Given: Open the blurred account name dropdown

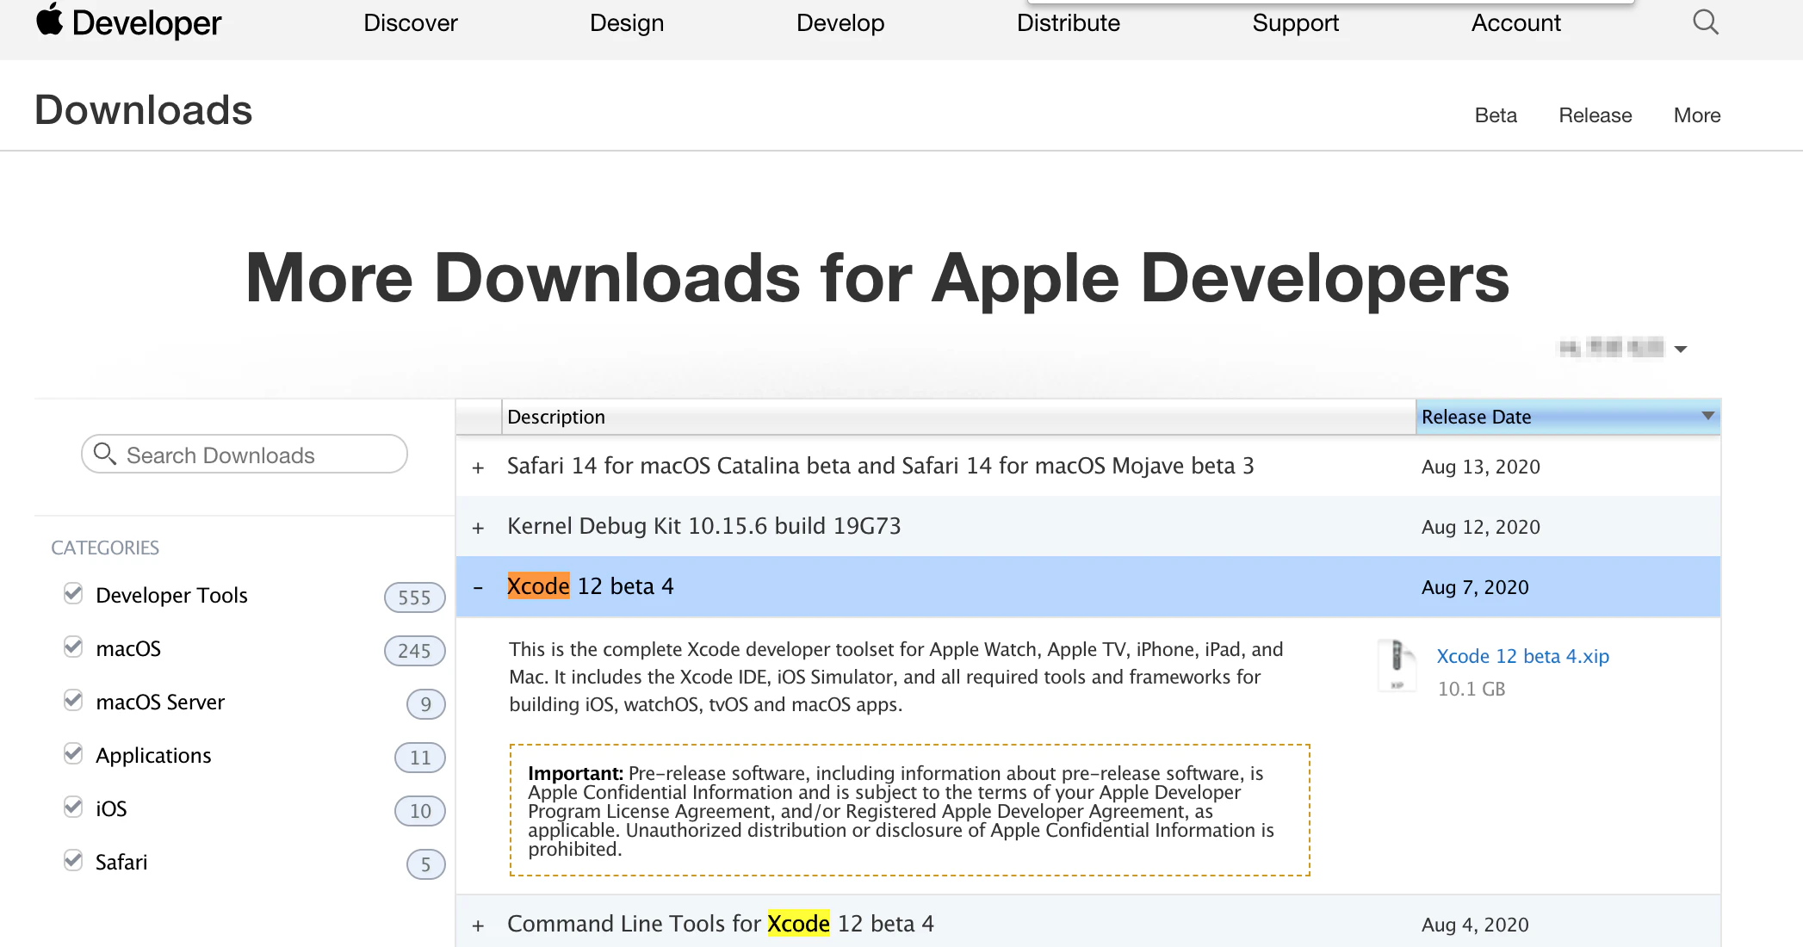Looking at the screenshot, I should point(1623,348).
